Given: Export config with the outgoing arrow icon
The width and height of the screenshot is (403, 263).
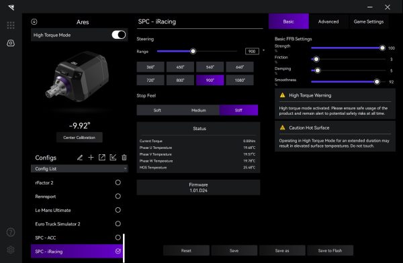Looking at the screenshot, I should tap(102, 158).
